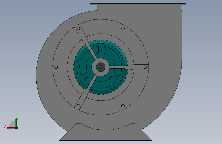Click the green Y axis arrow of the triad
The height and width of the screenshot is (144, 222).
[x=16, y=122]
